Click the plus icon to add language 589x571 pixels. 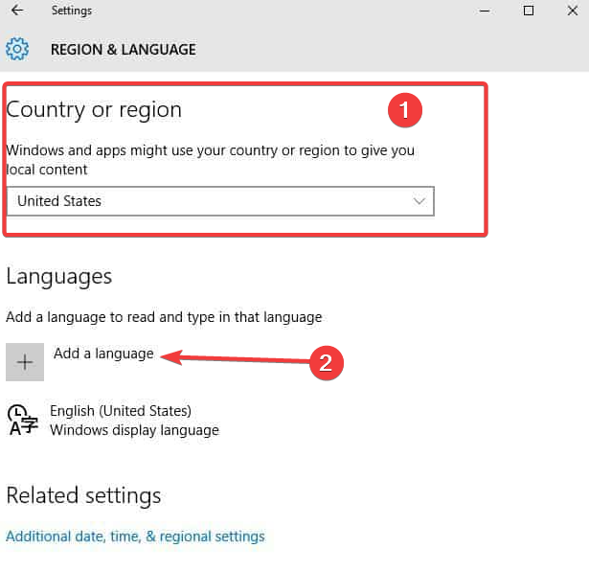tap(25, 362)
